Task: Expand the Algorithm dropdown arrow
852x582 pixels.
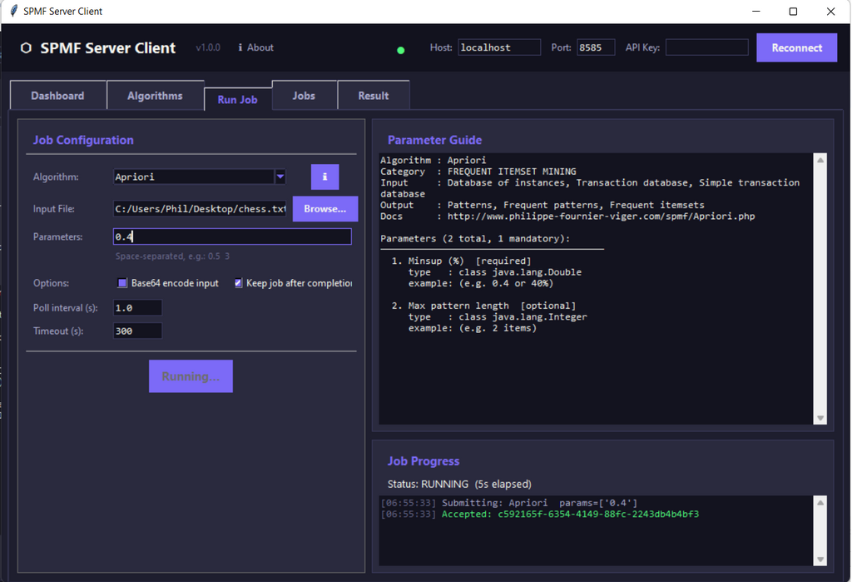Action: click(x=280, y=177)
